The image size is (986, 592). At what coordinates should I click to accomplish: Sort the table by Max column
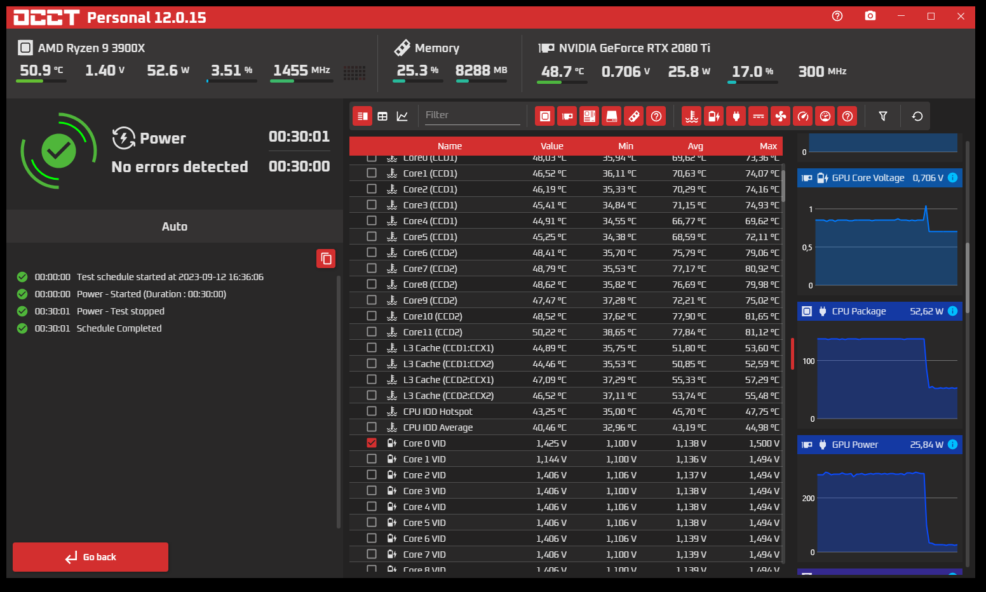(x=768, y=146)
